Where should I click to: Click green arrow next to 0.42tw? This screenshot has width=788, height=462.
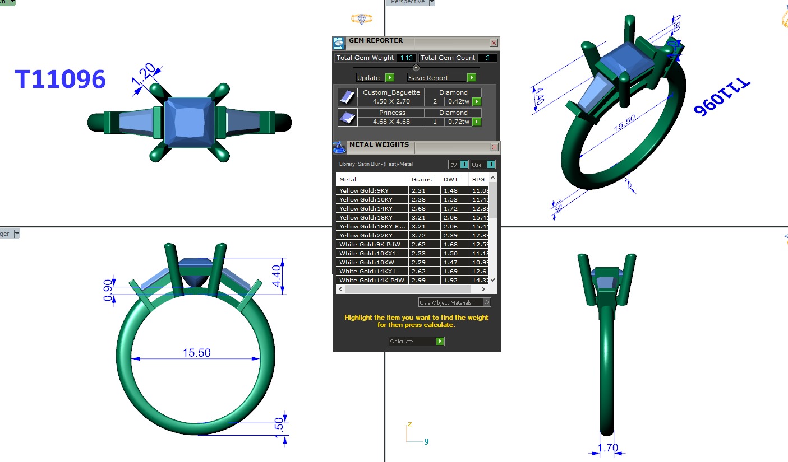click(x=477, y=101)
